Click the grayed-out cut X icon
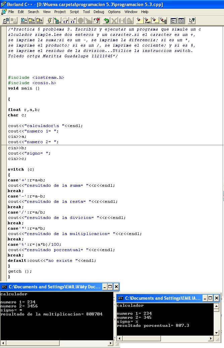 (114, 21)
